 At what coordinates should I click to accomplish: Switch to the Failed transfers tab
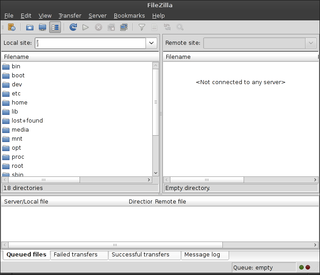click(x=79, y=255)
